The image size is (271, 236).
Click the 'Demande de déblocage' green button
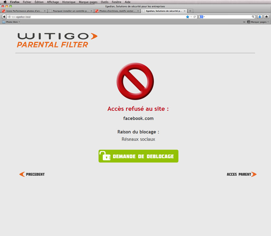138,156
